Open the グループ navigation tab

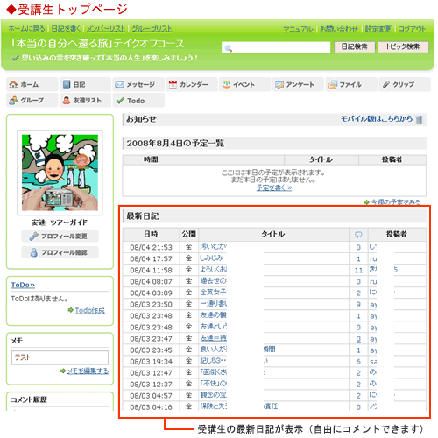[32, 101]
